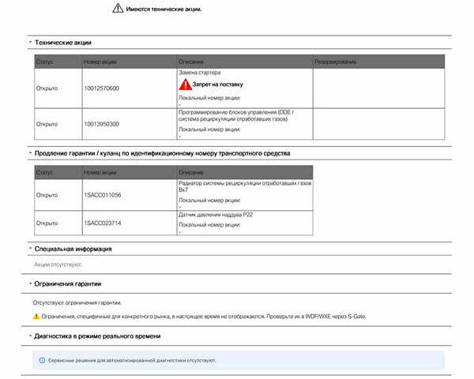
Task: Click 'Номер акции' header in warranty extension table
Action: [100, 172]
